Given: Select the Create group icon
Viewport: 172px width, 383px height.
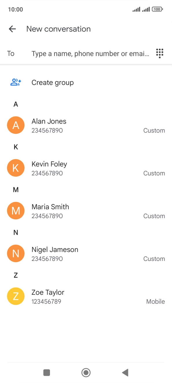Looking at the screenshot, I should [16, 82].
